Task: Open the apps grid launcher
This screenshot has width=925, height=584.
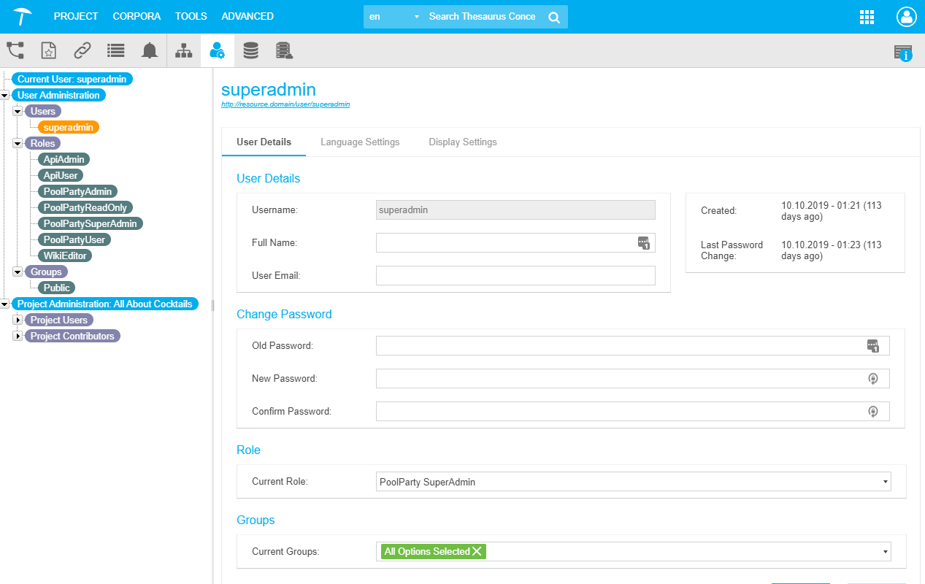Action: click(867, 17)
